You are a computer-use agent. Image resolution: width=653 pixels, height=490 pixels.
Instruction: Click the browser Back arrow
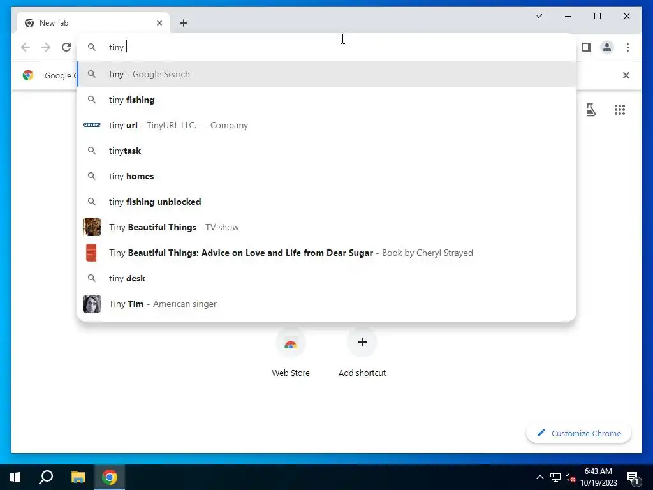coord(26,47)
